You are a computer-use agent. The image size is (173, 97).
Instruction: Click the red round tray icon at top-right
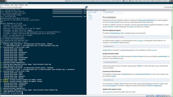point(172,1)
